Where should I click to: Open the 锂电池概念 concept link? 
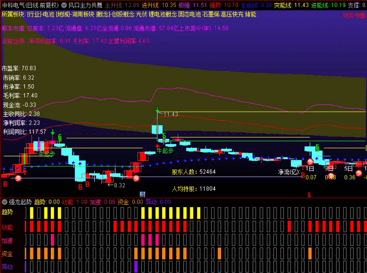point(163,15)
